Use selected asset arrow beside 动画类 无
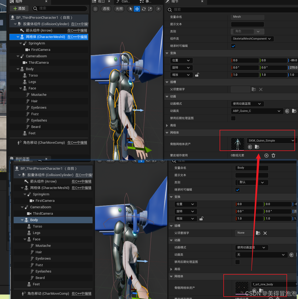The height and width of the screenshot is (299, 298). [291, 255]
